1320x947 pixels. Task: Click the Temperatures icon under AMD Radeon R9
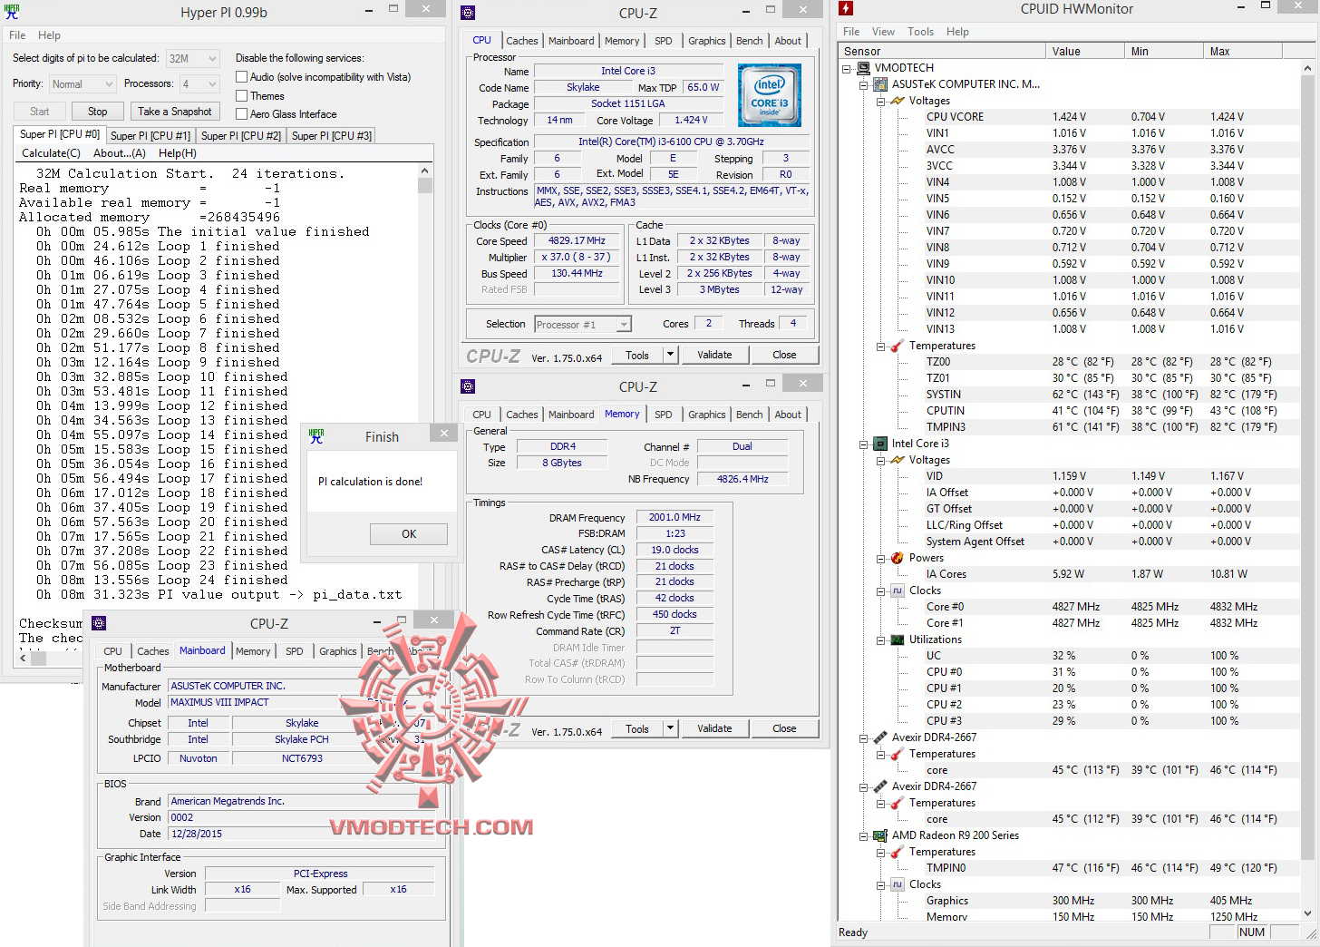pos(898,852)
